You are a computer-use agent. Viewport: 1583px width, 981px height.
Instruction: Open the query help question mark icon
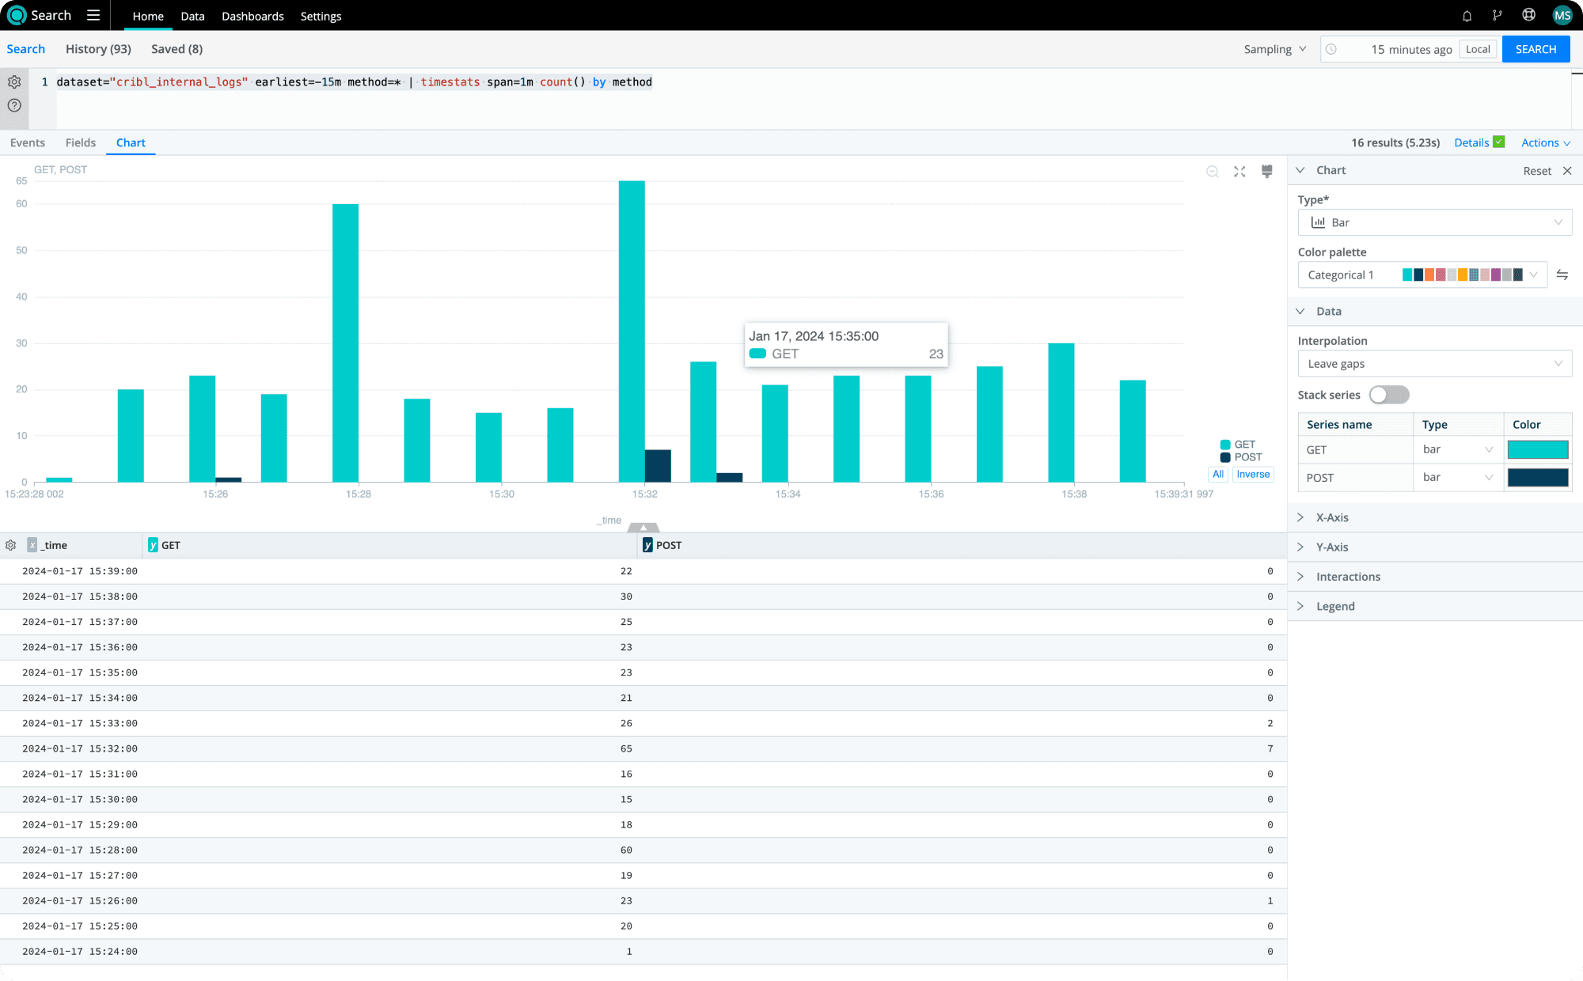click(14, 105)
